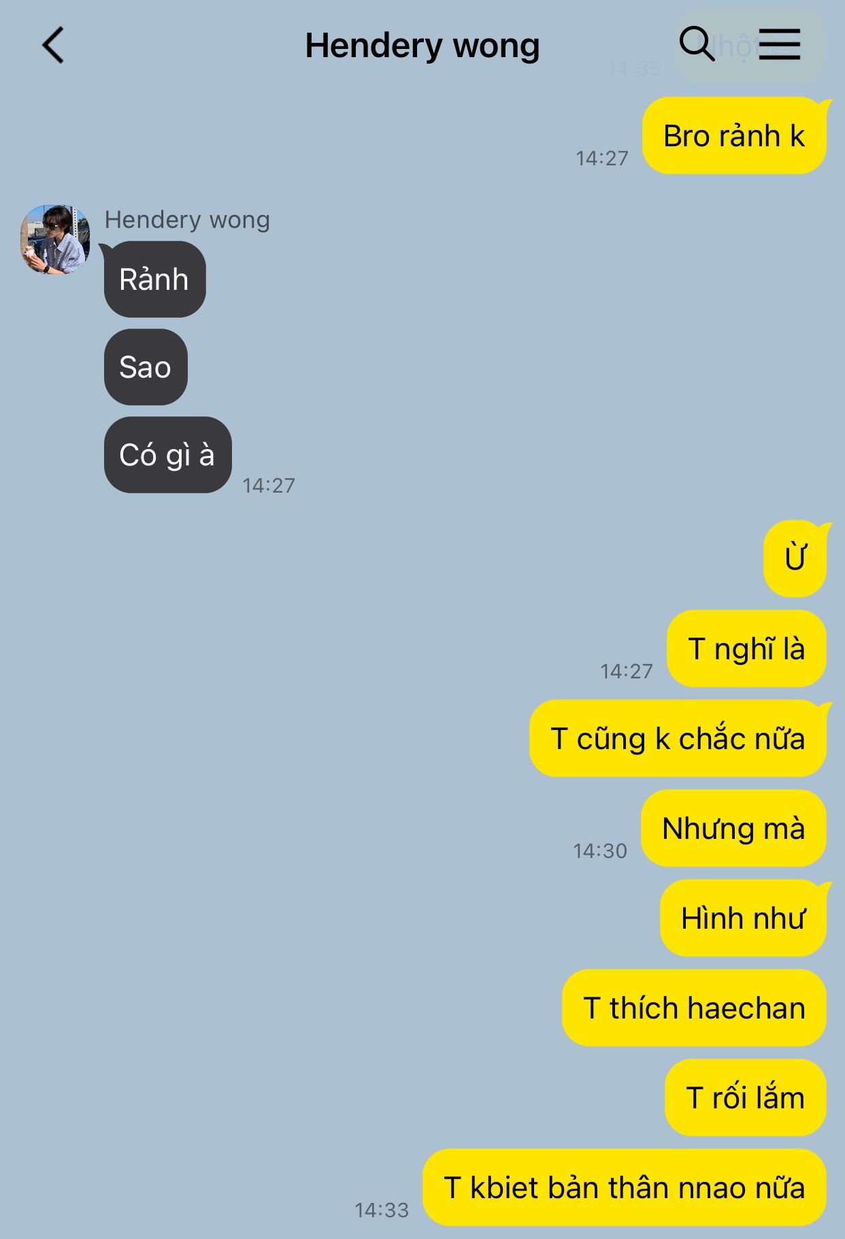Select the 'T cũng k chắc nữa' bubble
Image resolution: width=845 pixels, height=1239 pixels.
coord(678,738)
